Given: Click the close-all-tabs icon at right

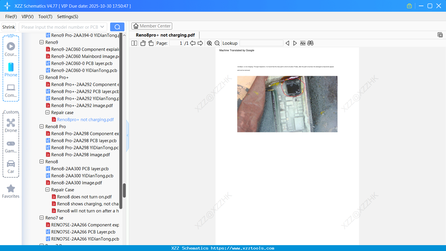Looking at the screenshot, I should [x=440, y=35].
